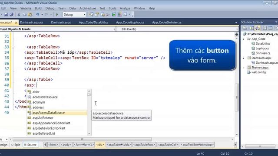Collapse the App_Code folder
The height and width of the screenshot is (156, 278).
point(244,39)
